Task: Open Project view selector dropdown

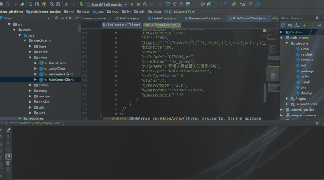Action: tap(48, 18)
